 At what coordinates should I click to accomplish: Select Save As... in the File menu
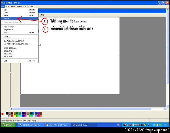pos(20,18)
